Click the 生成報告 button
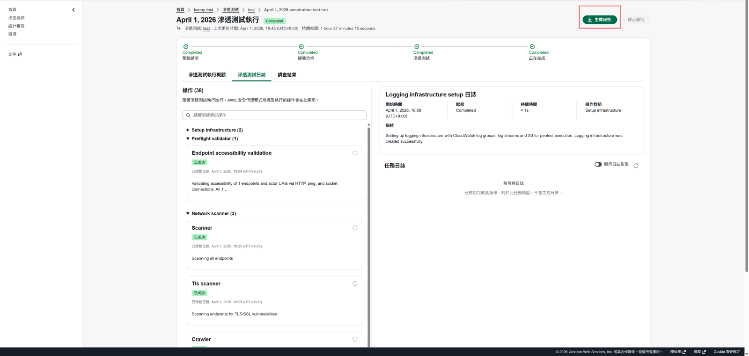Viewport: 749px width, 356px height. click(x=600, y=20)
